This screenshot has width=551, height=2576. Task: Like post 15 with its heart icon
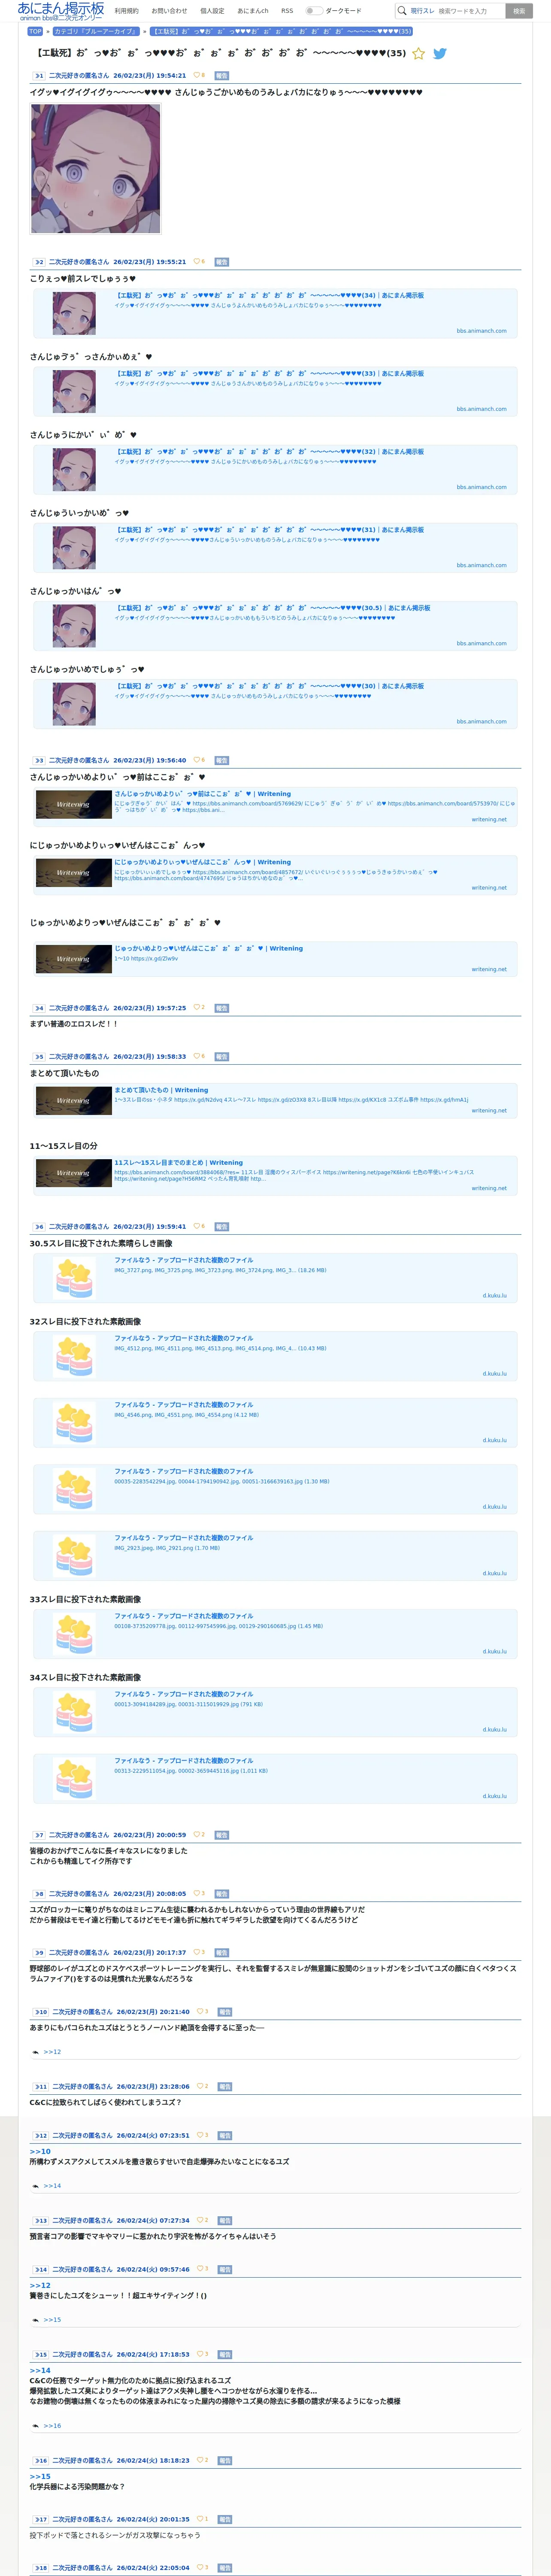199,2353
